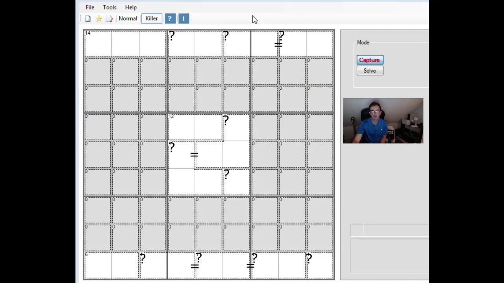Click the document with red checkmark icon
The image size is (504, 283).
[109, 18]
